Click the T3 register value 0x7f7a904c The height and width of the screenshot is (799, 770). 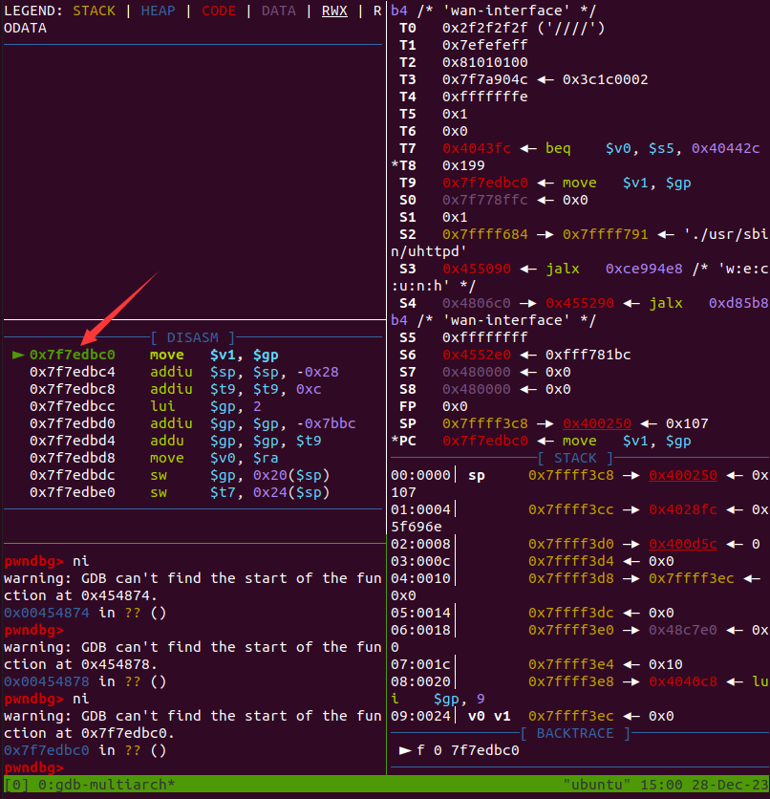pos(484,79)
